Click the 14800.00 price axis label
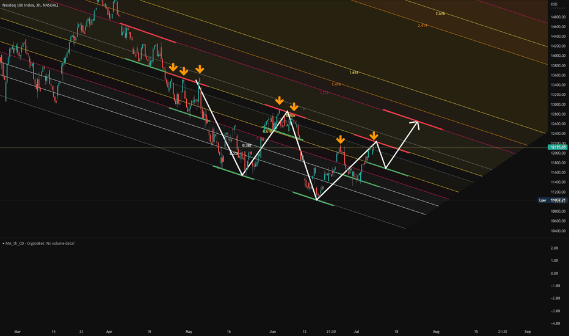Image resolution: width=569 pixels, height=336 pixels. 558,17
